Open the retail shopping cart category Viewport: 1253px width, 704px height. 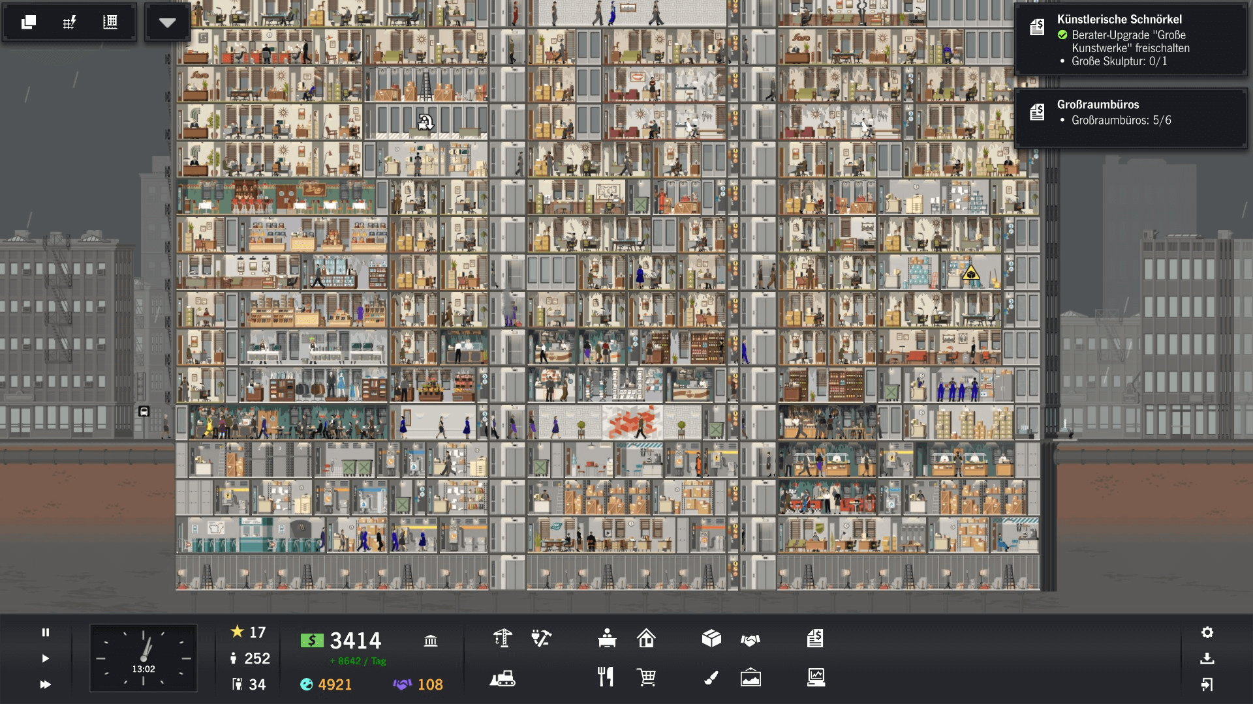coord(646,678)
